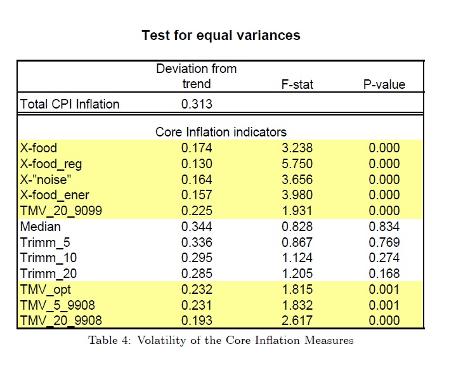
Task: Click the F-stat column header
Action: pos(297,84)
